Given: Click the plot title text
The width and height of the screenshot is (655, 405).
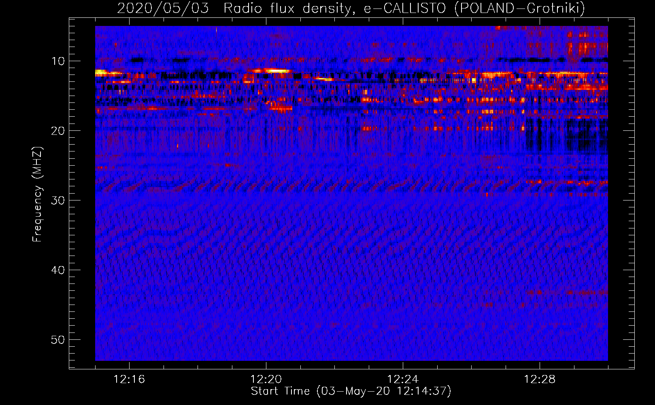Looking at the screenshot, I should click(x=351, y=9).
